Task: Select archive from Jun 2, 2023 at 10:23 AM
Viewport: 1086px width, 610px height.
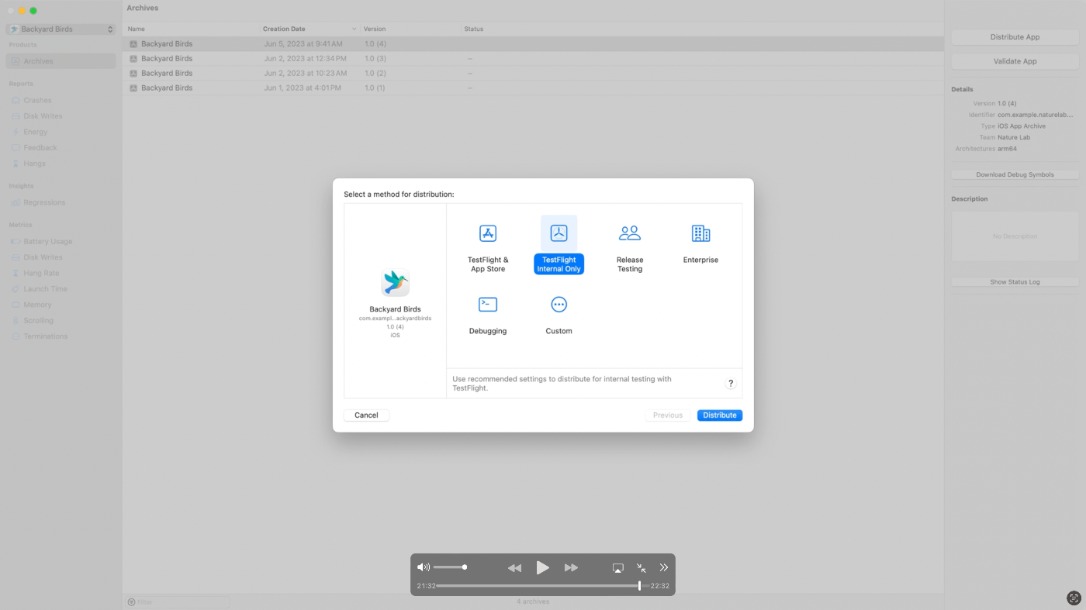Action: [x=533, y=73]
